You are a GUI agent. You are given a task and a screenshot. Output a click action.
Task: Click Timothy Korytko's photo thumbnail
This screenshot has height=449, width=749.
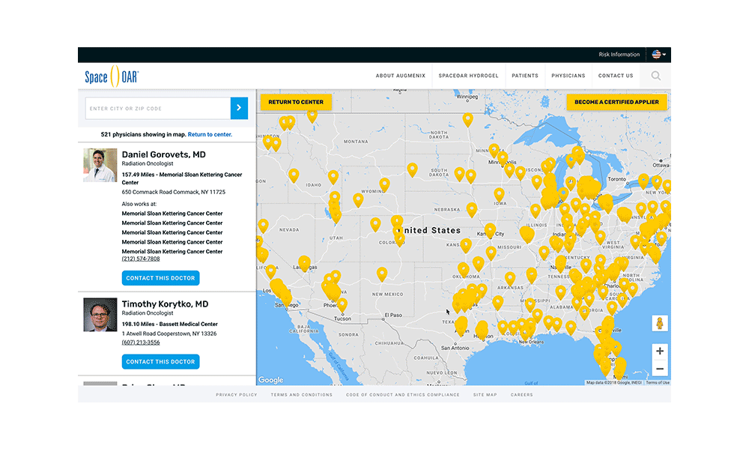point(100,315)
